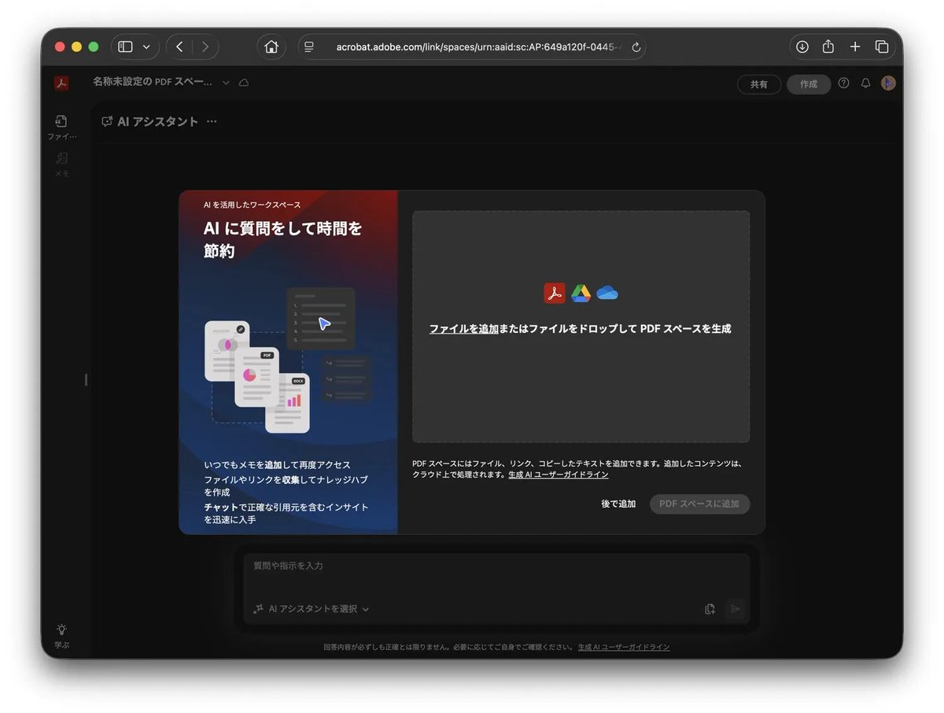944x713 pixels.
Task: Open the help question mark icon
Action: pyautogui.click(x=844, y=83)
